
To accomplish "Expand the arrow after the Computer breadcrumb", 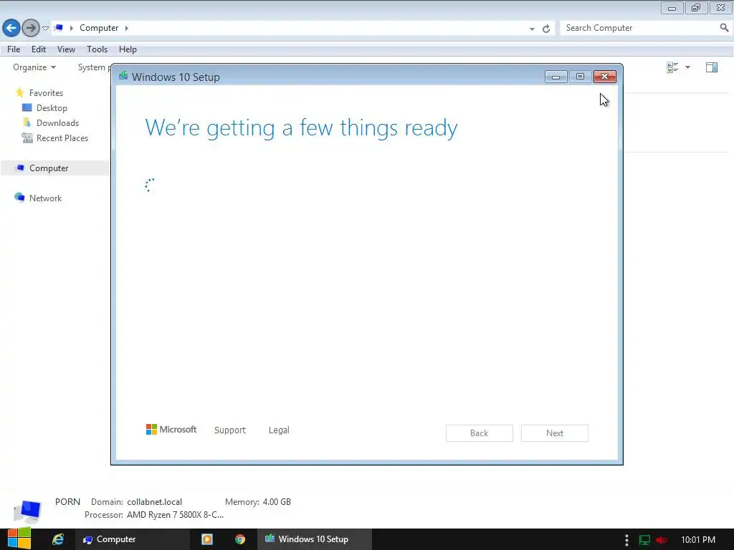I will pos(126,28).
